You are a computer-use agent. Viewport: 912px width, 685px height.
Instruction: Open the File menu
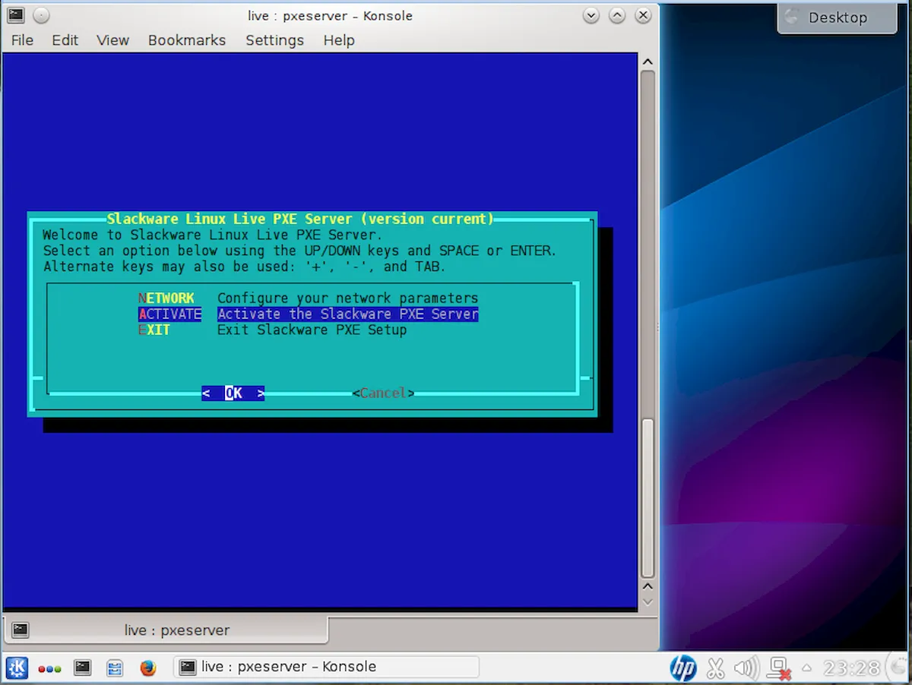[22, 40]
